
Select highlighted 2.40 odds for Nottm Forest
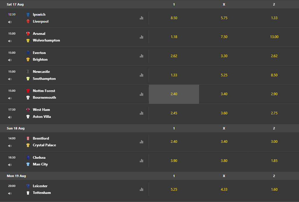click(174, 94)
